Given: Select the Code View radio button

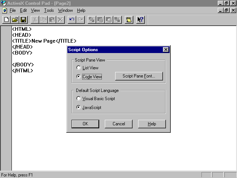Looking at the screenshot, I should coord(78,76).
